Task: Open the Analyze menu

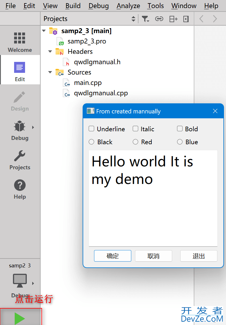Action: (x=128, y=6)
